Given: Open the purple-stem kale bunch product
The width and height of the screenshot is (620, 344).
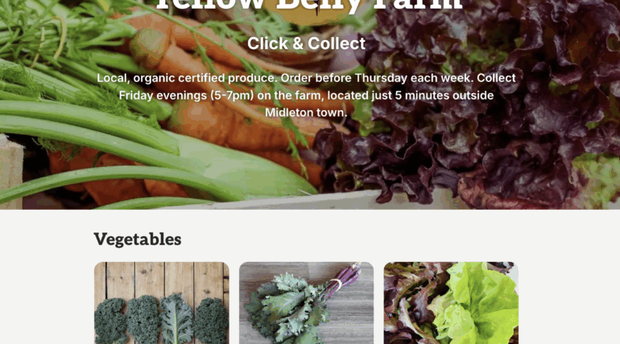Looking at the screenshot, I should coord(307,303).
